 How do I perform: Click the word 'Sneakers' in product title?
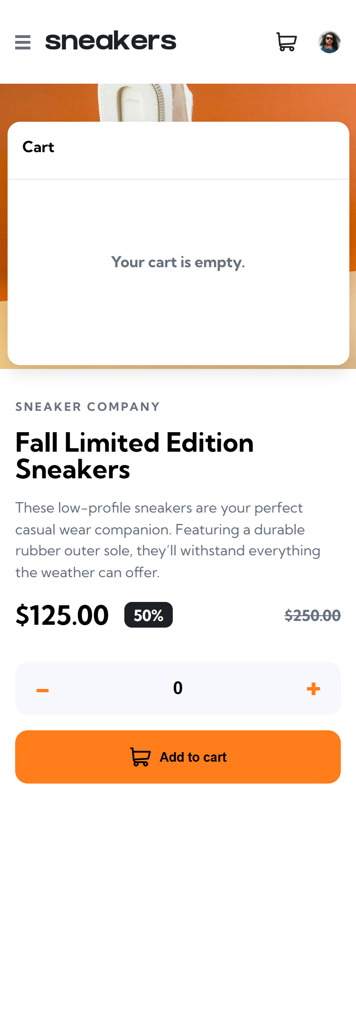(73, 470)
